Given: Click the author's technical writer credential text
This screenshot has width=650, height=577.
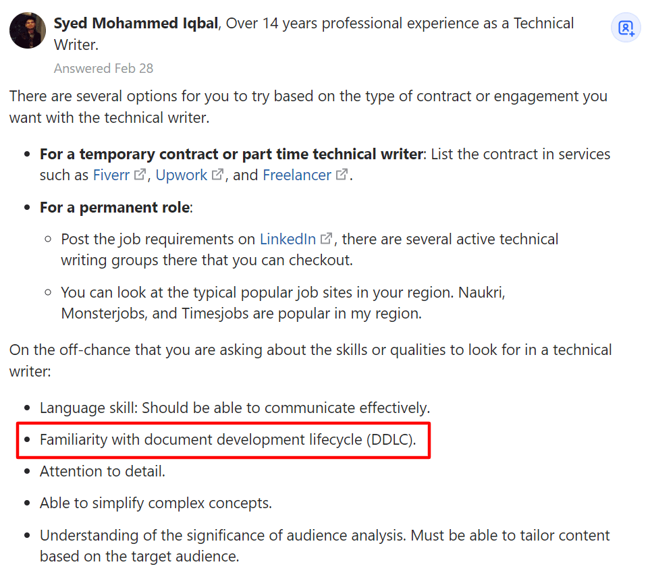Looking at the screenshot, I should (400, 24).
